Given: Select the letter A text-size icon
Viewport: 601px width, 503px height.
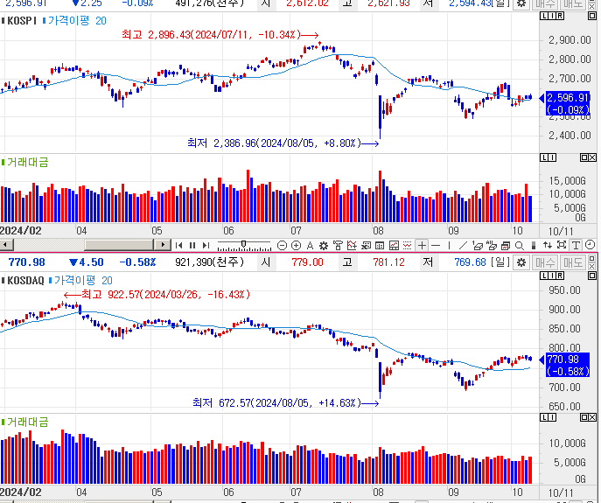Looking at the screenshot, I should [310, 245].
